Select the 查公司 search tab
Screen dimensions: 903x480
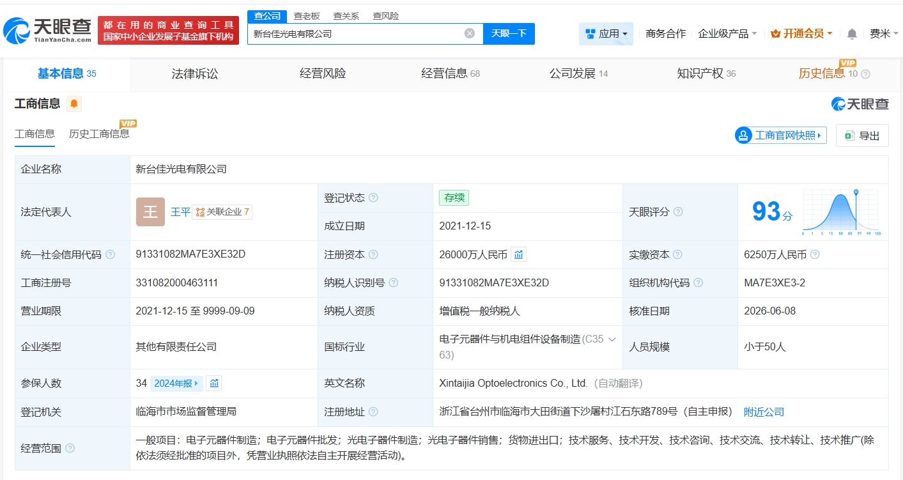(267, 16)
